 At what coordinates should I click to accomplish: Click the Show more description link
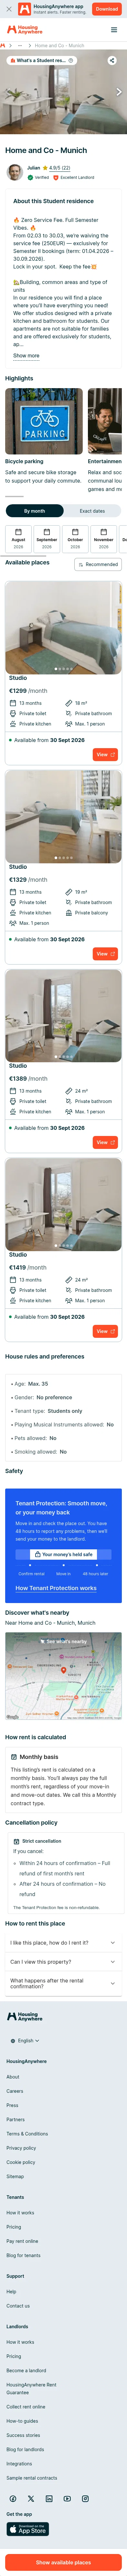[x=26, y=355]
